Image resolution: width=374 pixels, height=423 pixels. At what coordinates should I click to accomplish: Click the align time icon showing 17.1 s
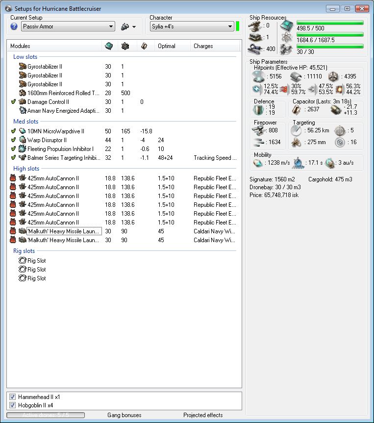pos(298,163)
